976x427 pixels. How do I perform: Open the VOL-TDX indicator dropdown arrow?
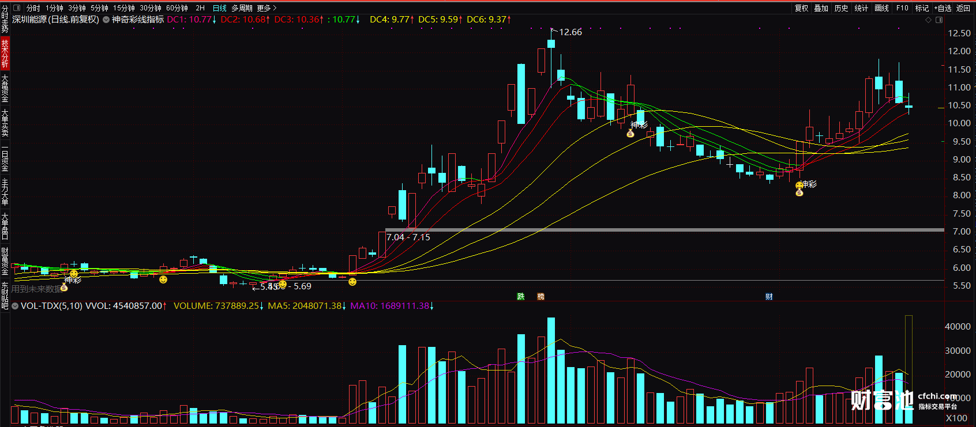coord(15,306)
